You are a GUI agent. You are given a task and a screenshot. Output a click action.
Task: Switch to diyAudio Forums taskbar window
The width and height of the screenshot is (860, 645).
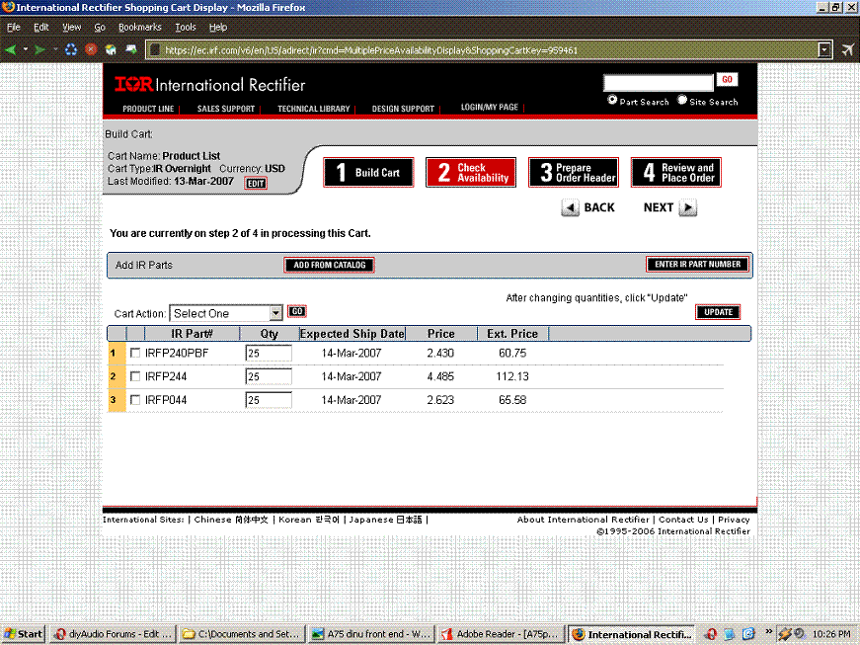click(x=114, y=634)
